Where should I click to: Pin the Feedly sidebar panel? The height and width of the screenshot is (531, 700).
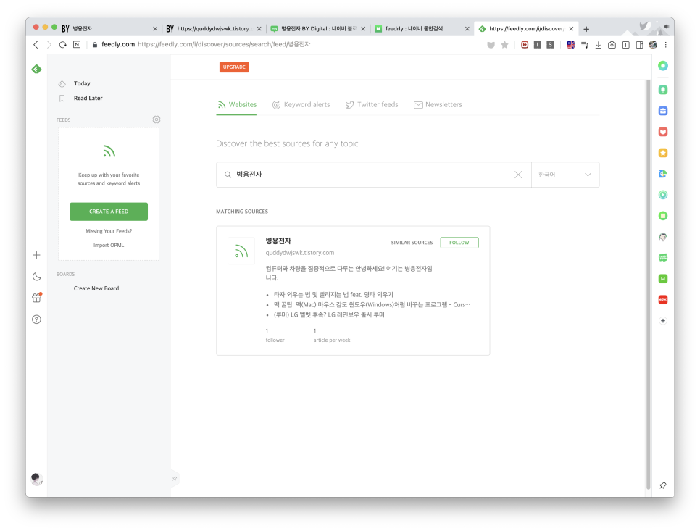175,479
